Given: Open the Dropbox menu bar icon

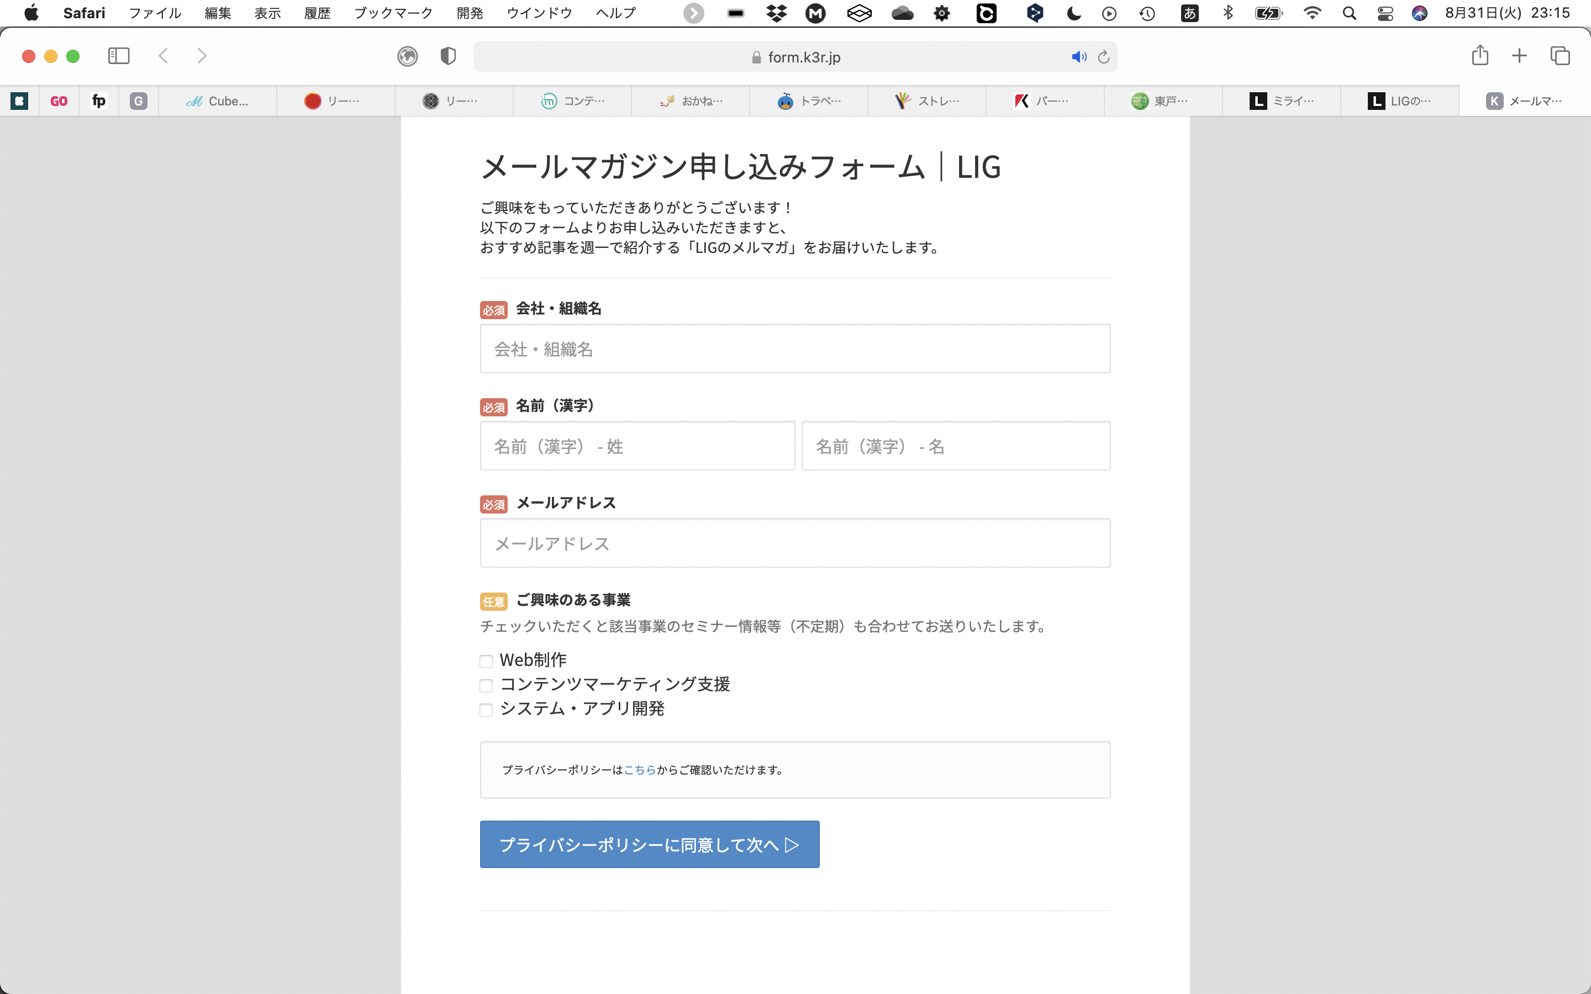Looking at the screenshot, I should [776, 13].
